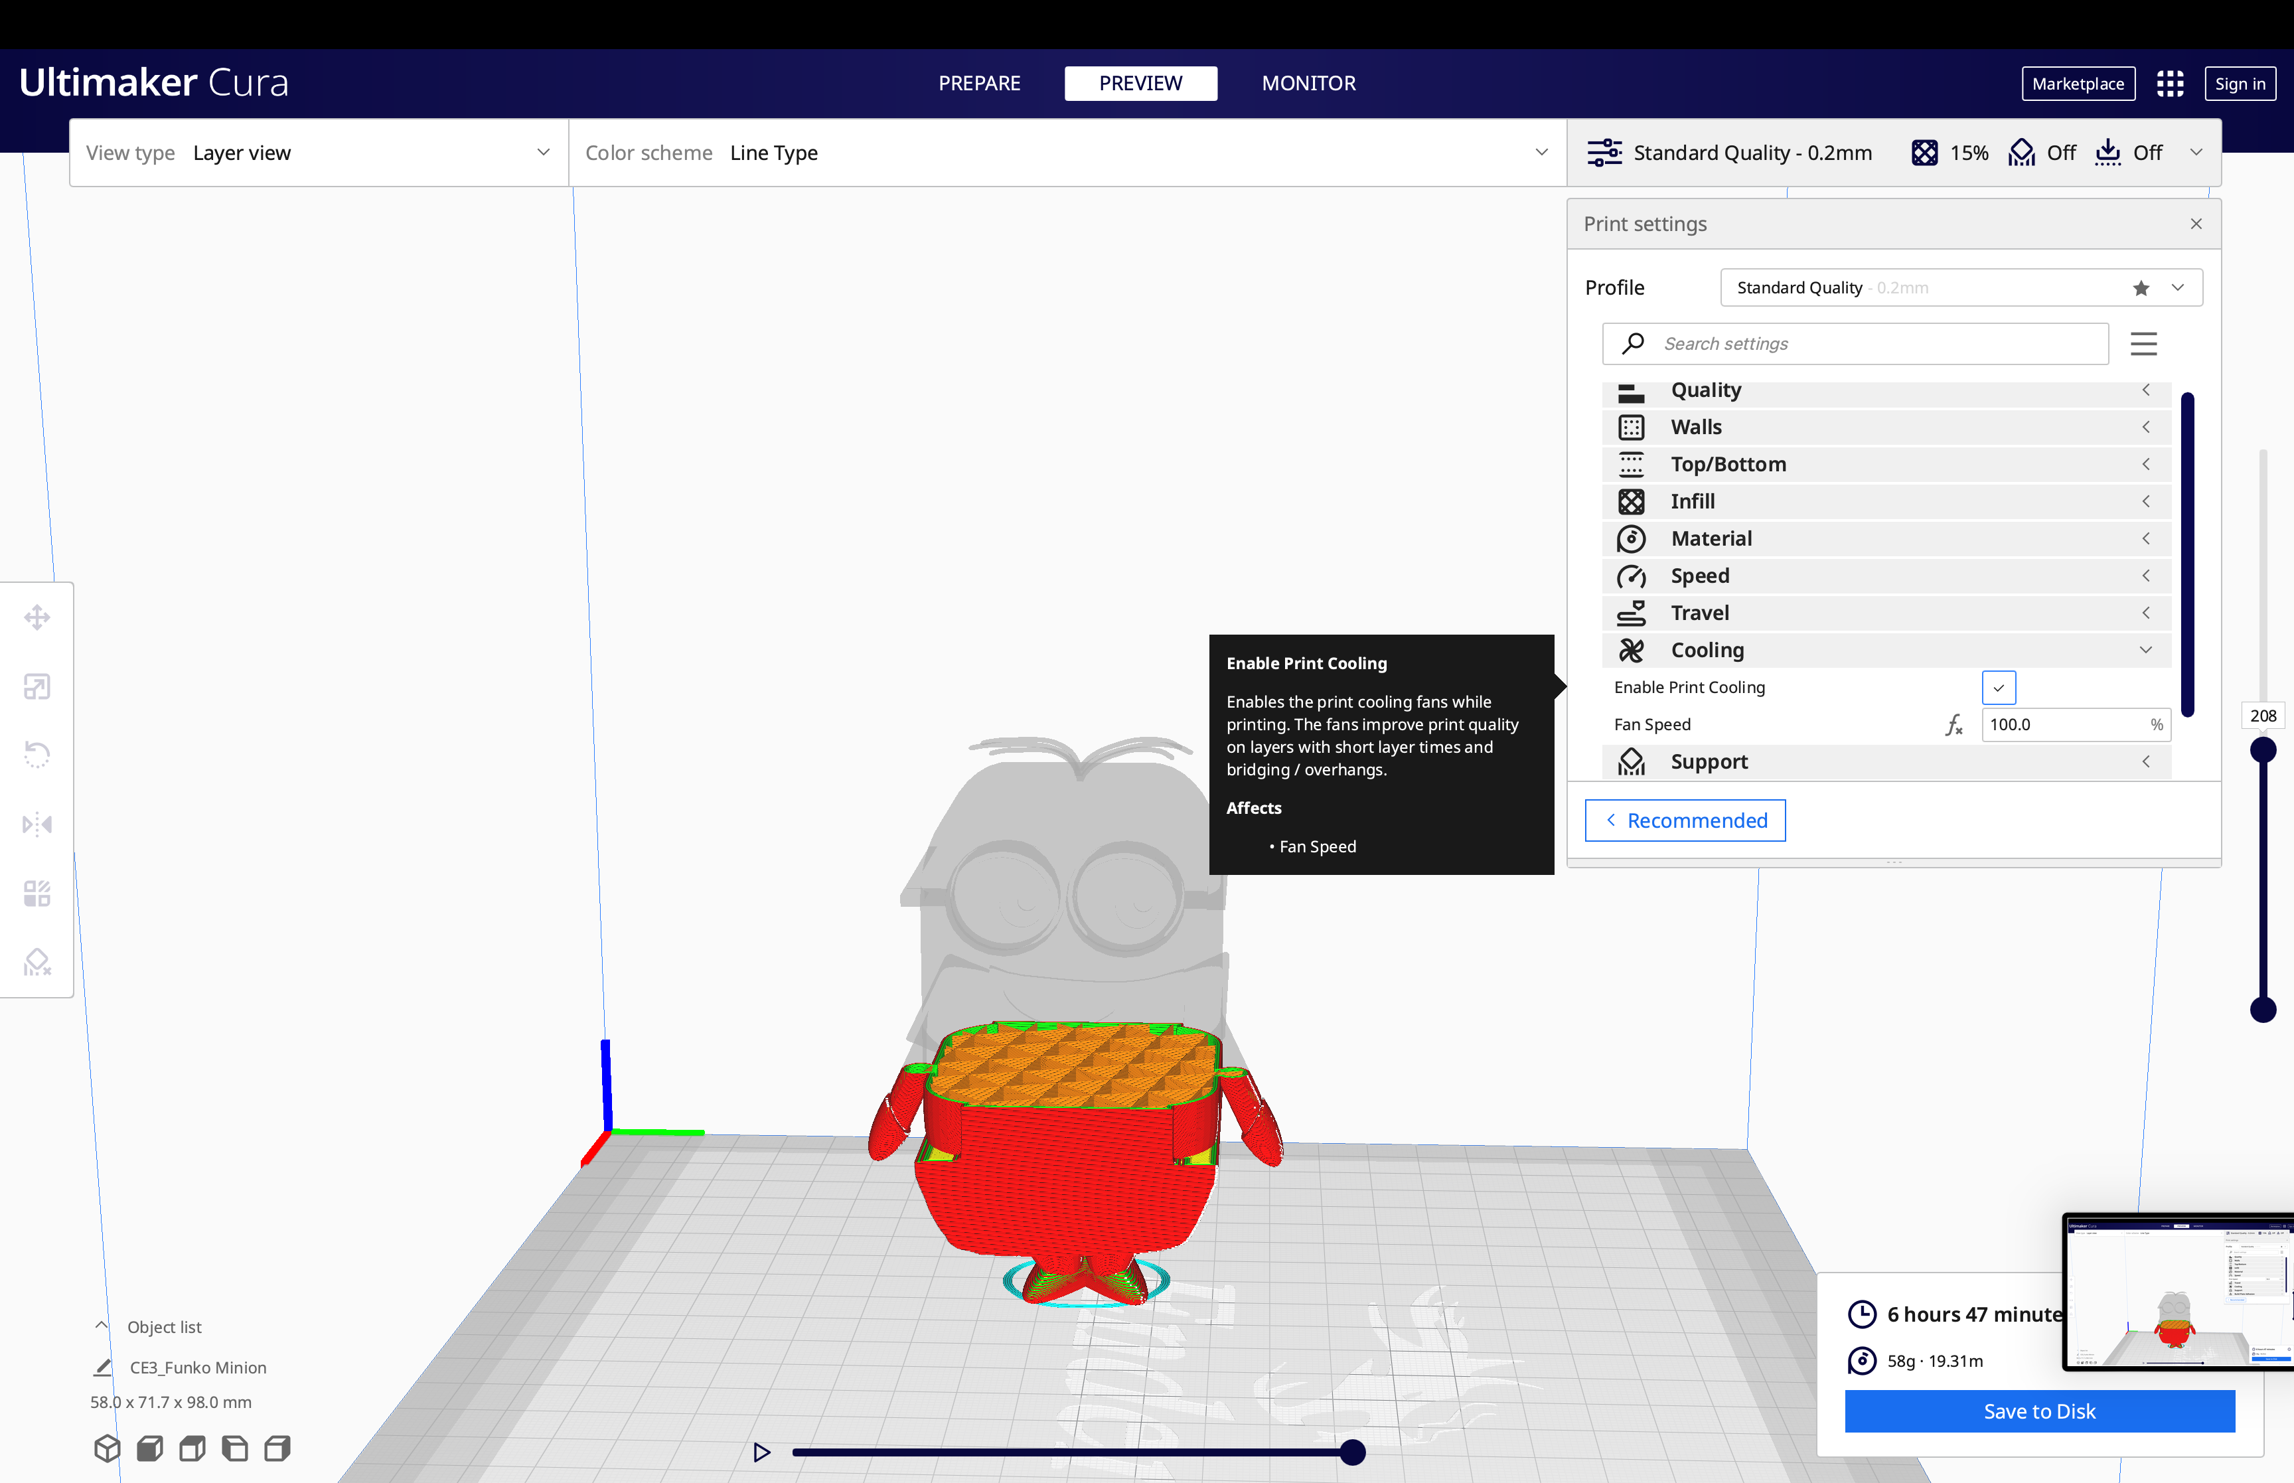Click the support Off icon in header
The width and height of the screenshot is (2294, 1483).
(2022, 152)
